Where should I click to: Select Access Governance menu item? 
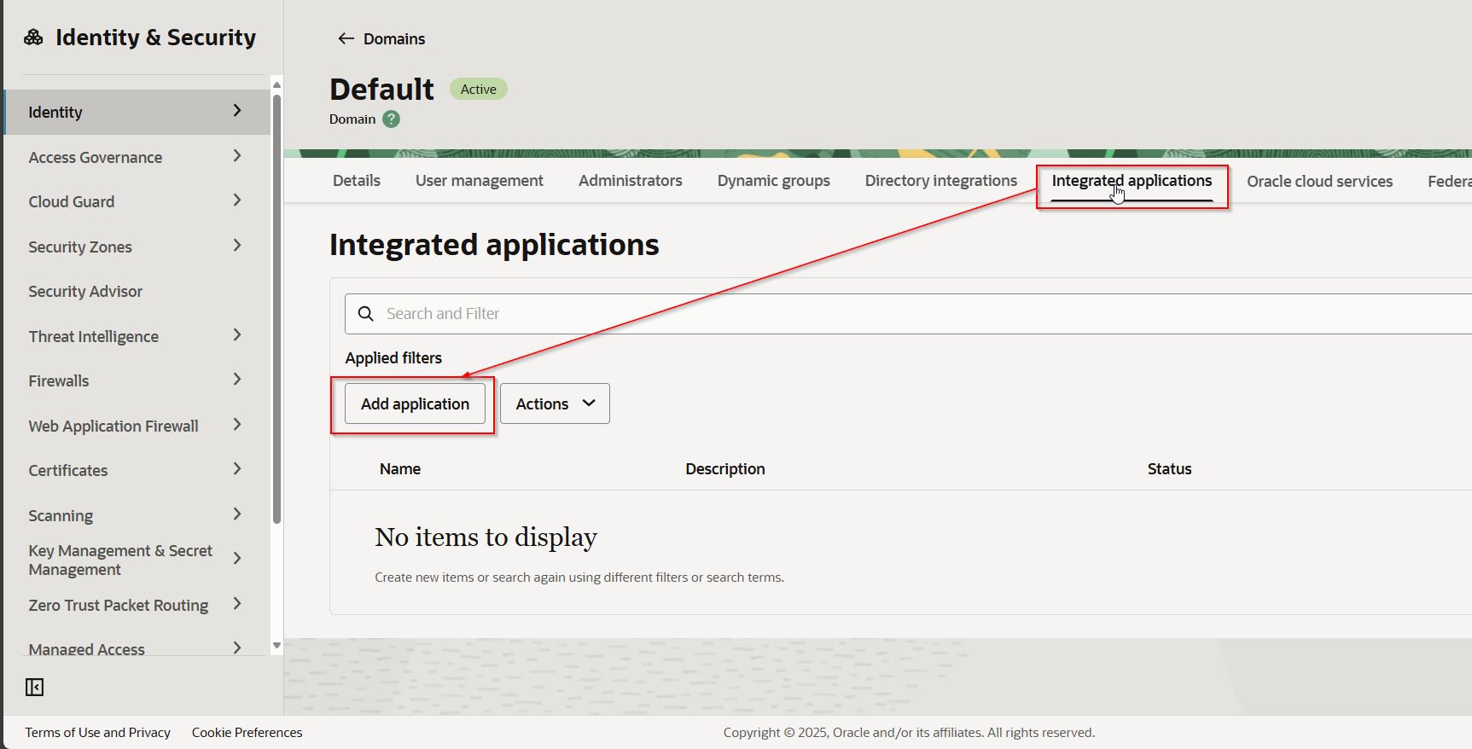coord(96,158)
